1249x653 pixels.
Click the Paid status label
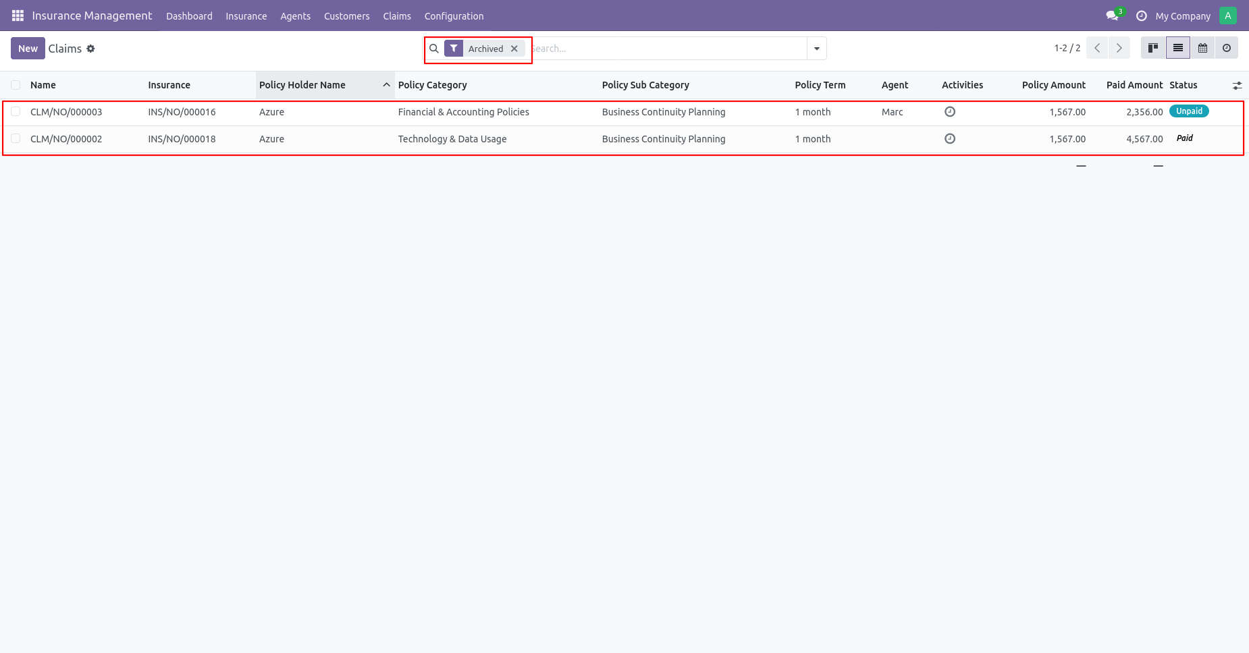point(1184,138)
